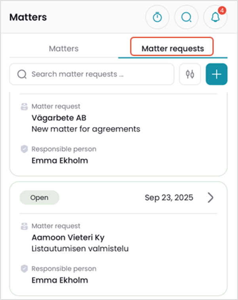Click Emma Ekholm shield icon in Vägarbete card

pyautogui.click(x=24, y=149)
